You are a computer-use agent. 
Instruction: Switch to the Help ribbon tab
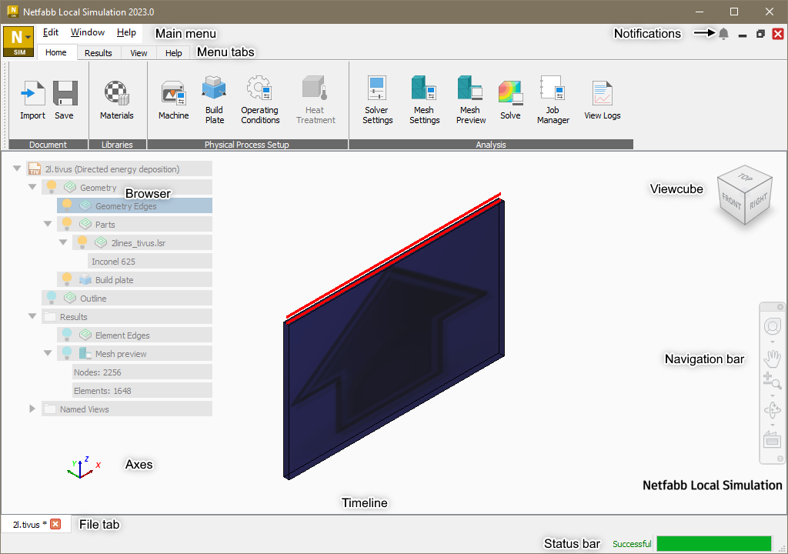[x=173, y=53]
